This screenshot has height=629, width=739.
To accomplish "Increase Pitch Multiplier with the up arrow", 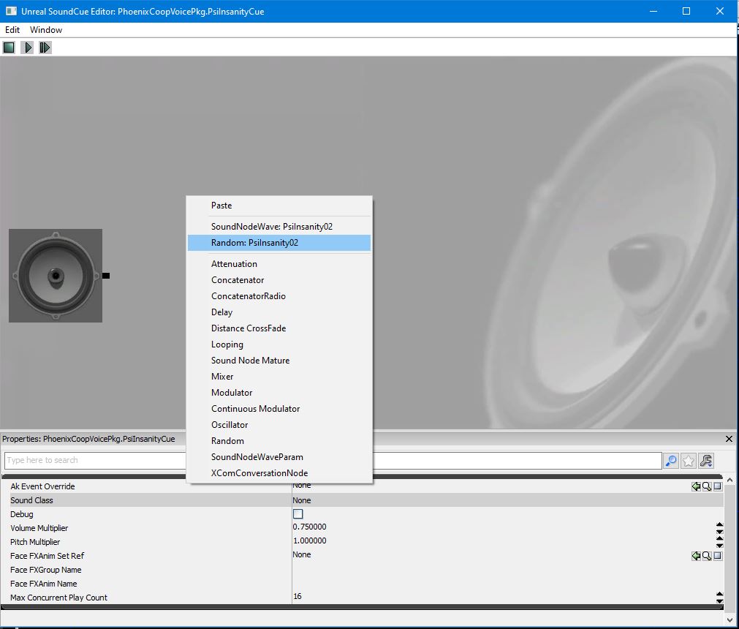I will (x=719, y=538).
